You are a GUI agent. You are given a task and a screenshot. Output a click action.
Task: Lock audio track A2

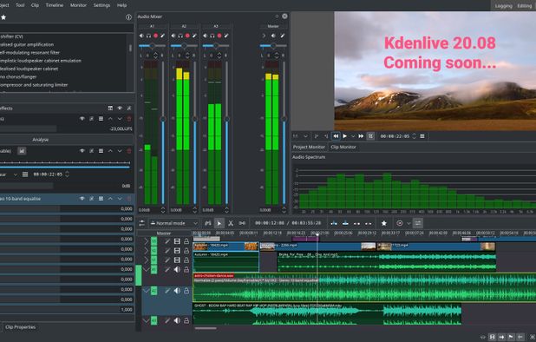(186, 291)
